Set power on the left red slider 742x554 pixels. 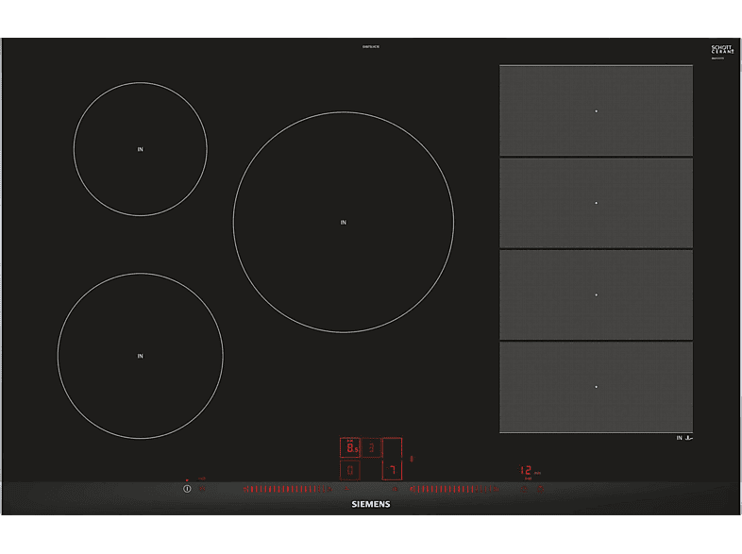click(x=283, y=489)
